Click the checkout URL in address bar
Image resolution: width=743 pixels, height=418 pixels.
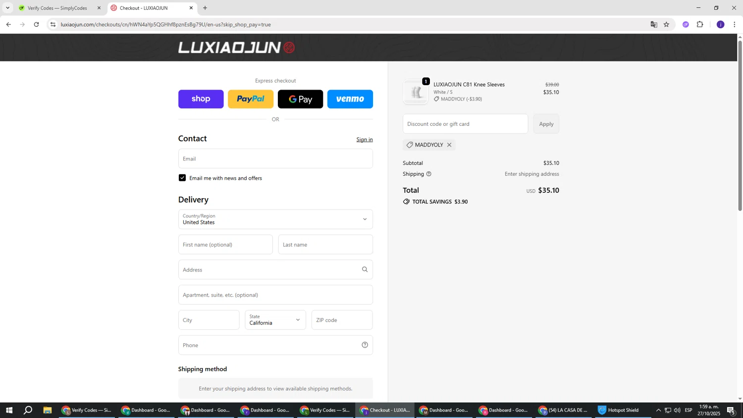click(165, 24)
